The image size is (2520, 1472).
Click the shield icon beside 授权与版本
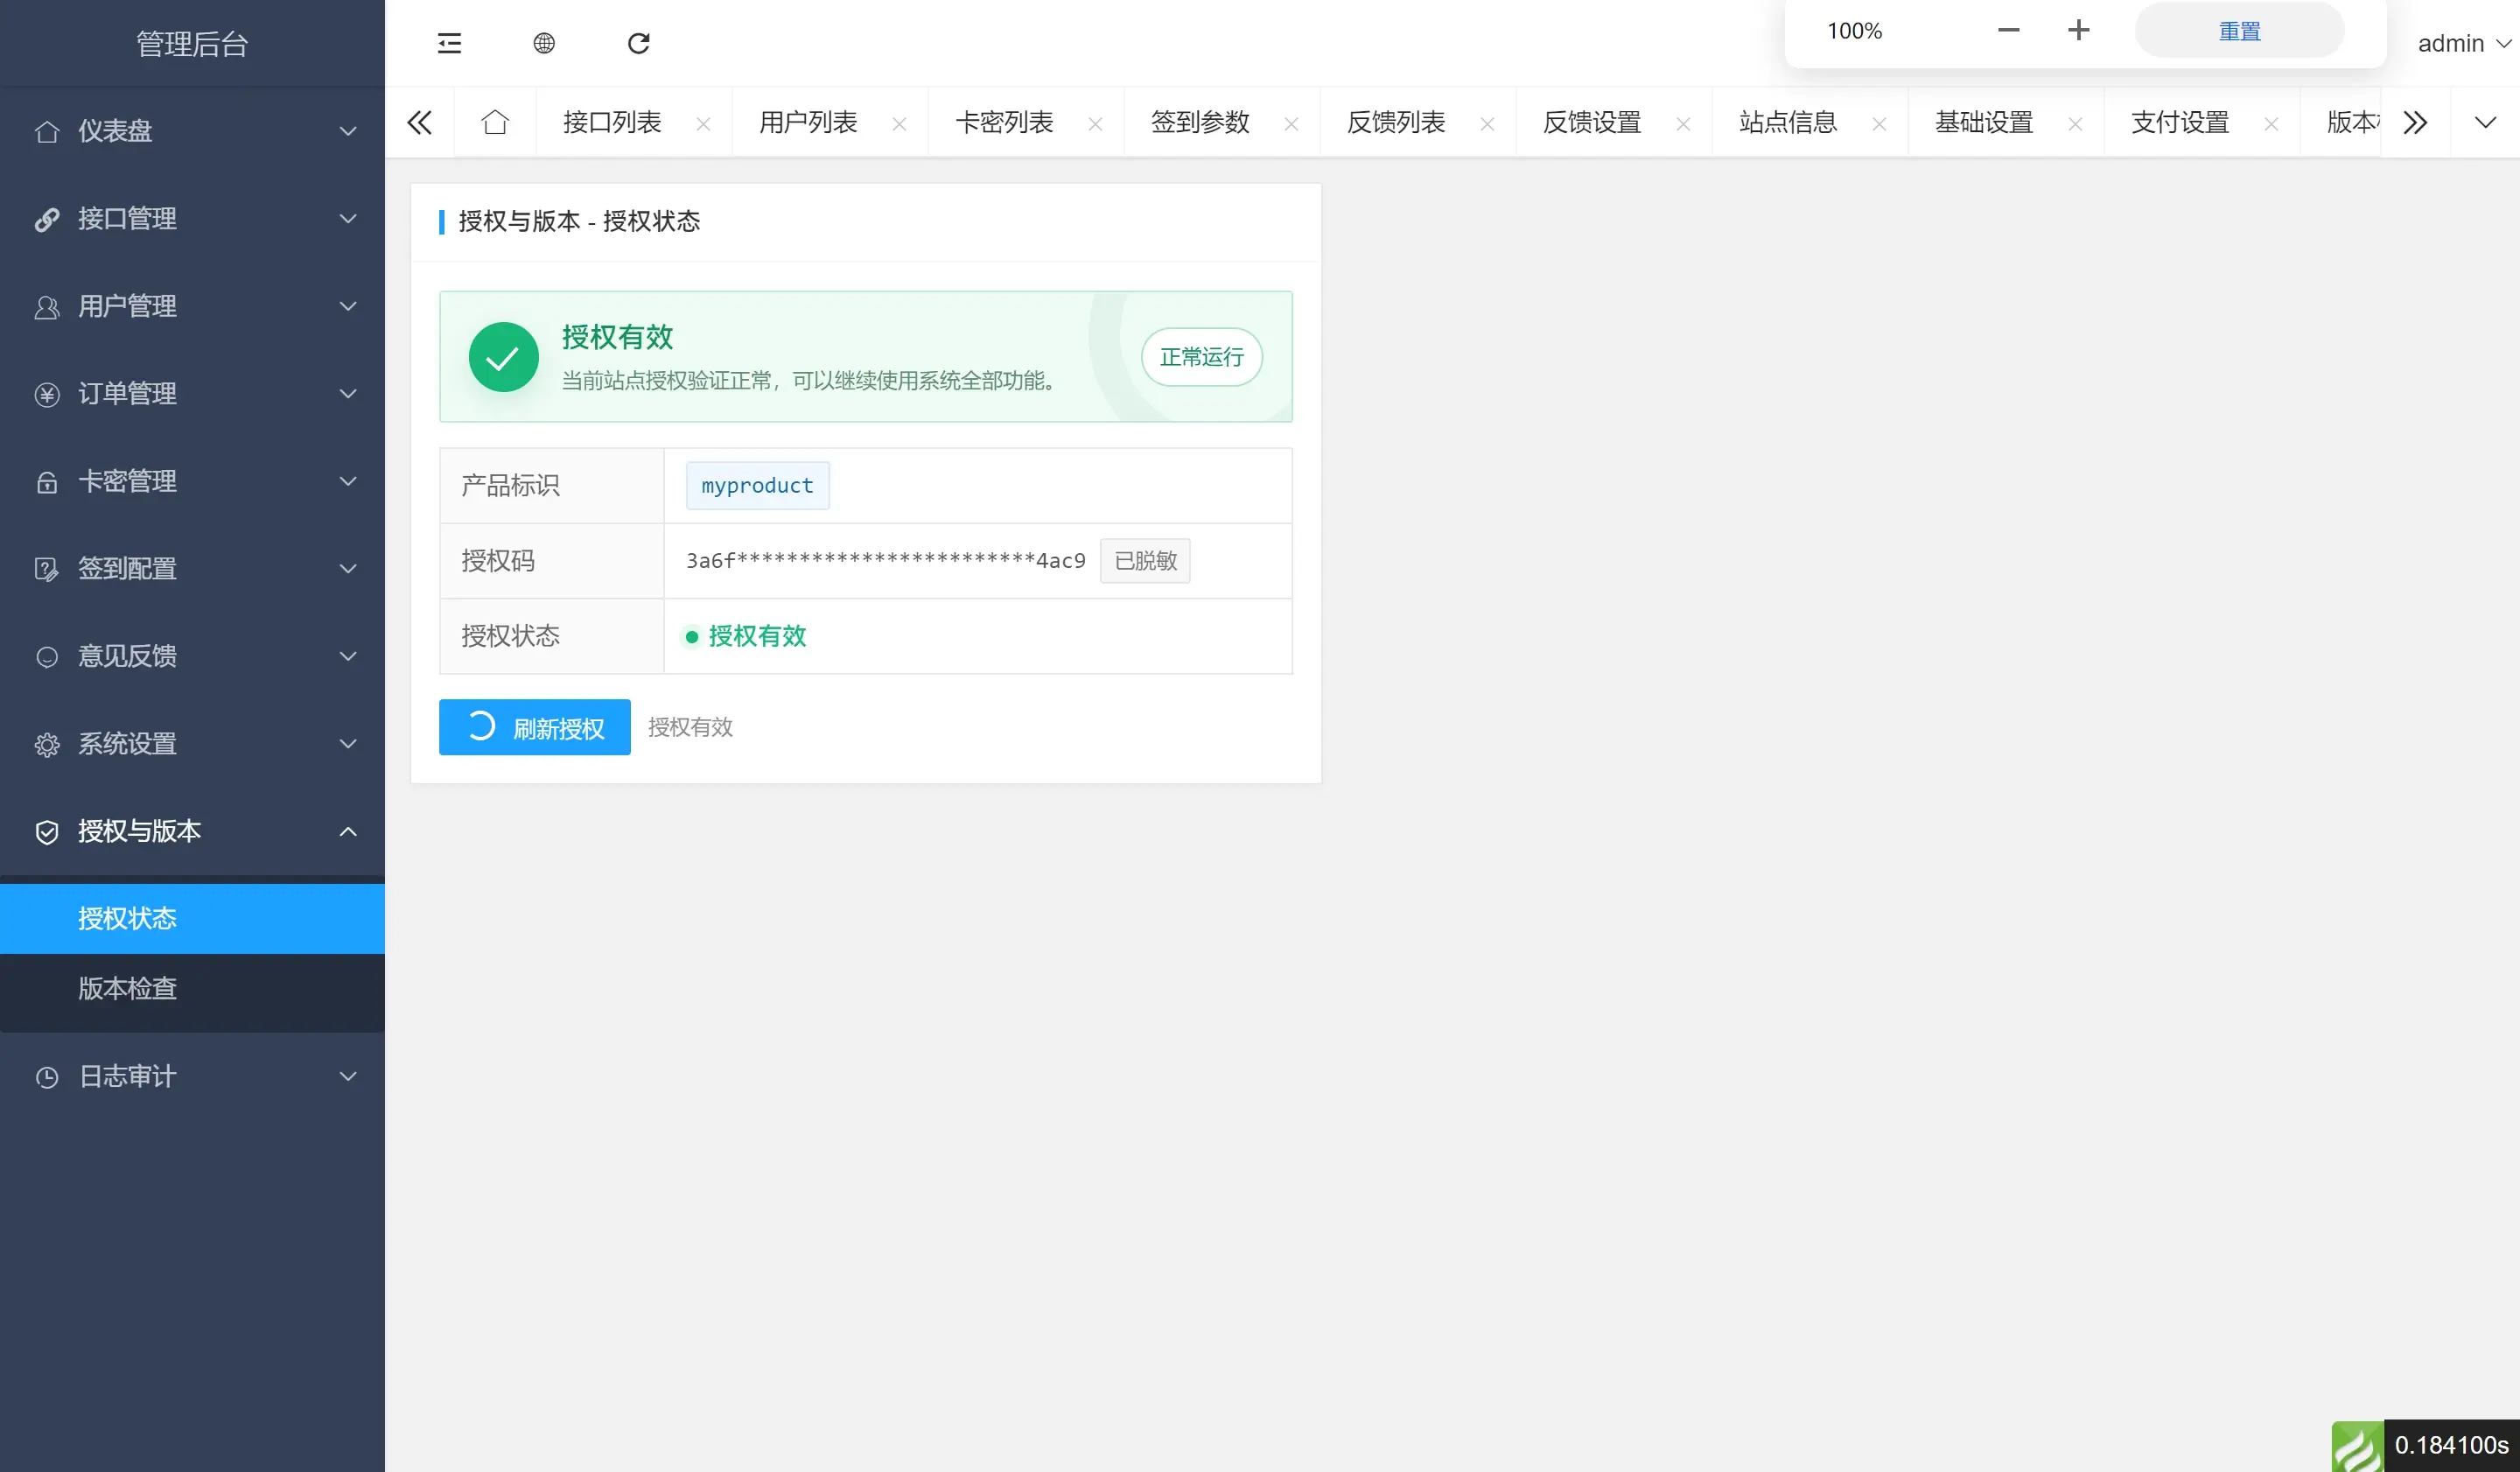click(x=46, y=832)
